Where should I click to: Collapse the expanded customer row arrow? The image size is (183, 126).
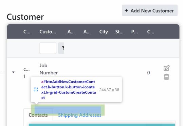coord(13,72)
